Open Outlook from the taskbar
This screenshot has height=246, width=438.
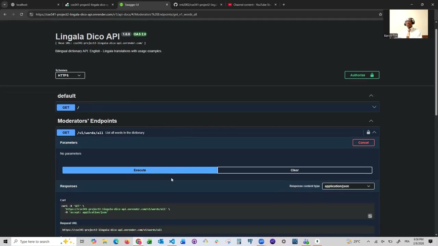click(x=161, y=242)
